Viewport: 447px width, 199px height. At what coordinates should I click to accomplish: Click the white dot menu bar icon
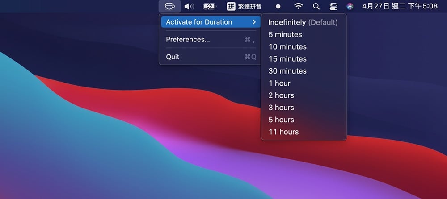(x=278, y=6)
